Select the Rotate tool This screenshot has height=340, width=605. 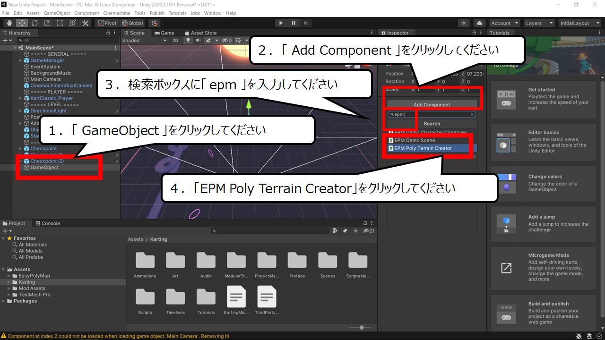(35, 23)
